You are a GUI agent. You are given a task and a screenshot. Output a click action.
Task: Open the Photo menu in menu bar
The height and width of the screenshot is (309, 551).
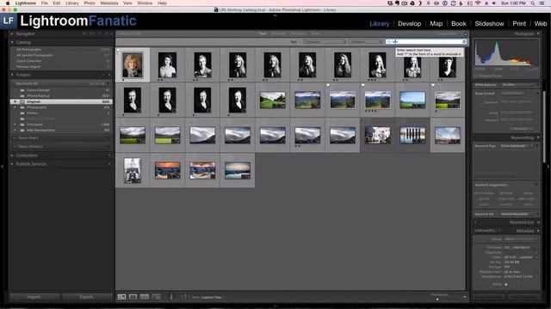[x=90, y=3]
